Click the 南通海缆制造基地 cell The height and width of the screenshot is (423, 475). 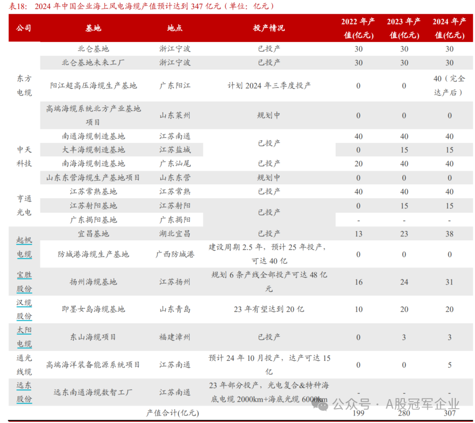pos(94,136)
